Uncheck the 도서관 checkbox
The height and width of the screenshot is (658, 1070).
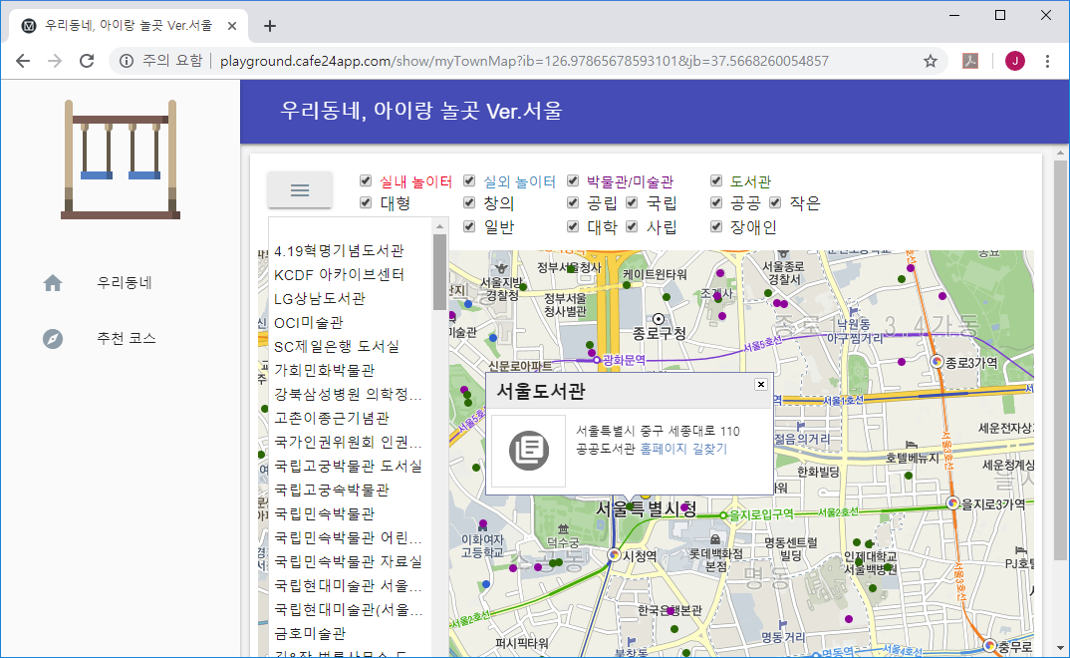716,180
